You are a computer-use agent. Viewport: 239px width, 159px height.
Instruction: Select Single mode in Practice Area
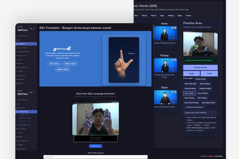pyautogui.click(x=192, y=73)
